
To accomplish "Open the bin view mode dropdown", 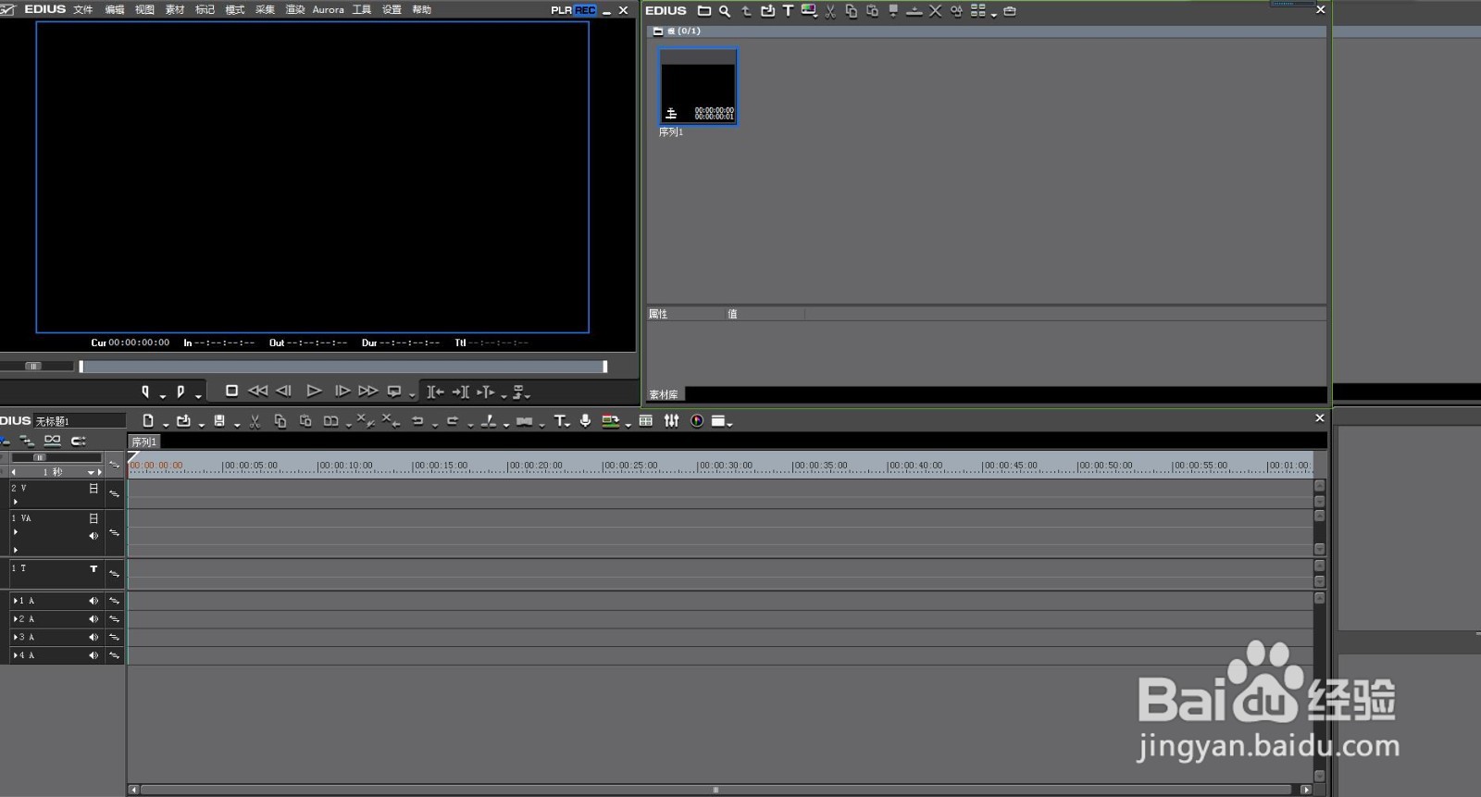I will tap(994, 14).
